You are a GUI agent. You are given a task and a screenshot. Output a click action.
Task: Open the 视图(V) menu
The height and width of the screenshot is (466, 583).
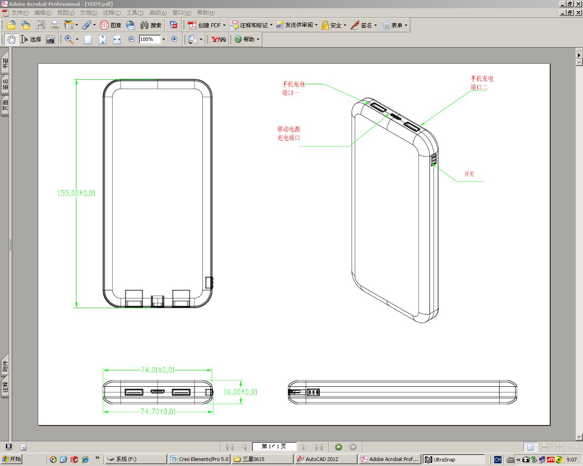pyautogui.click(x=66, y=13)
